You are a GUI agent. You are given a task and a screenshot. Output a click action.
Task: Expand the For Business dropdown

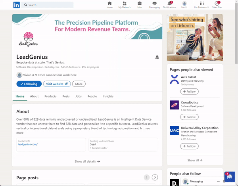pos(202,5)
